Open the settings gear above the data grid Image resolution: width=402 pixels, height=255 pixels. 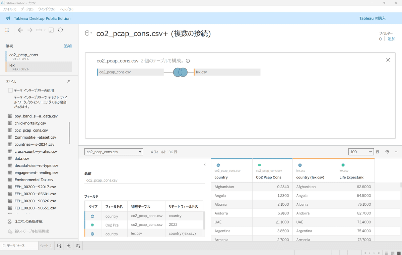[387, 152]
